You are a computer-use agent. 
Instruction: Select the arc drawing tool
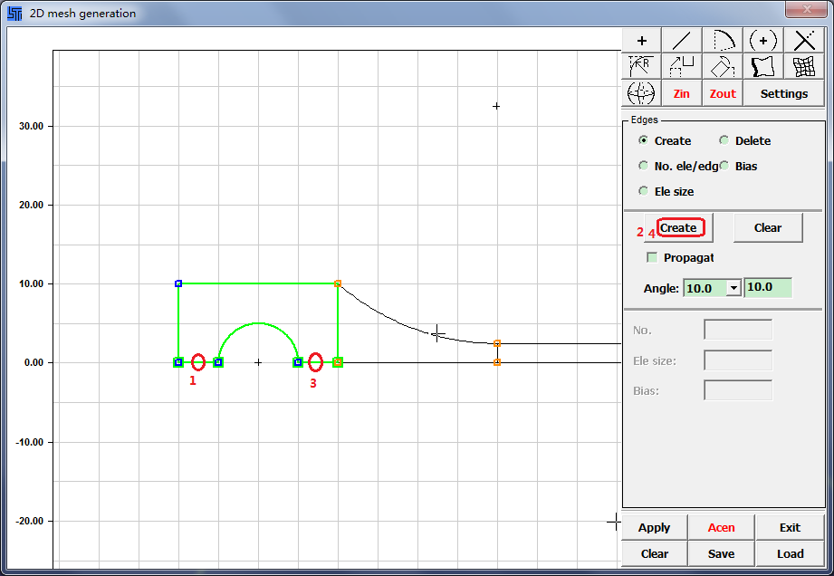723,41
